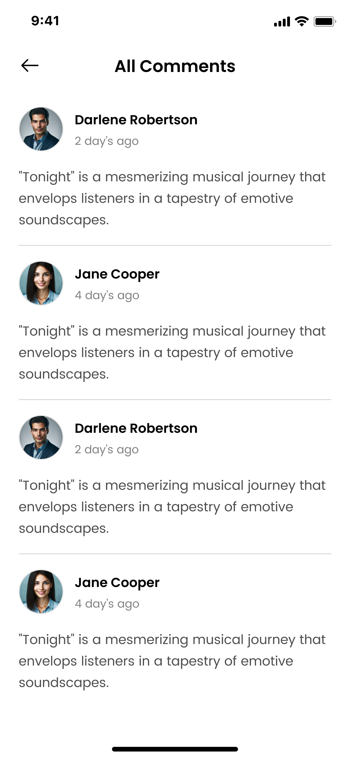This screenshot has height=759, width=350.
Task: Tap the back arrow icon
Action: [x=30, y=65]
